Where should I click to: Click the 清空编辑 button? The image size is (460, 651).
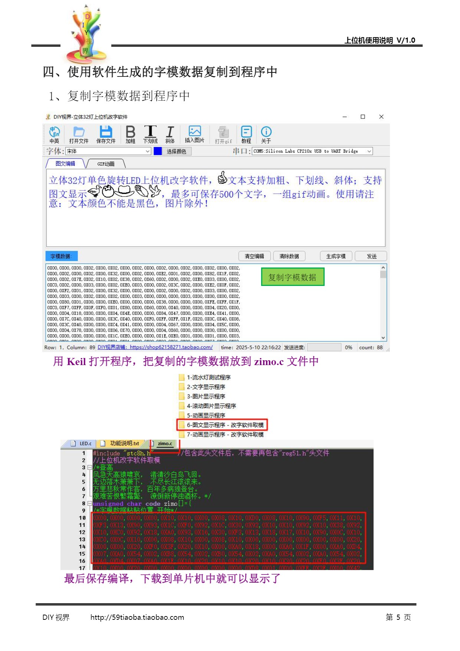click(254, 256)
